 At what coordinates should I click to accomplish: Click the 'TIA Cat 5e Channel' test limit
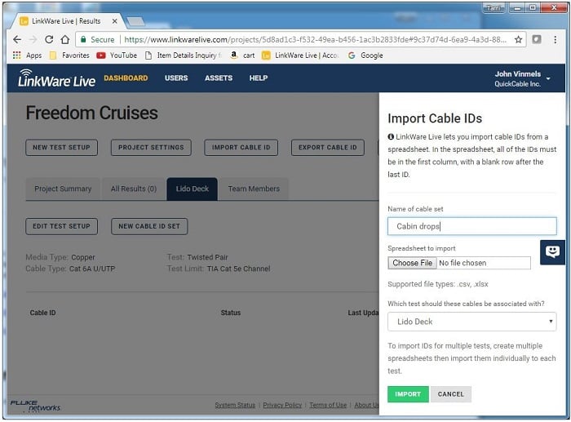[x=238, y=269]
